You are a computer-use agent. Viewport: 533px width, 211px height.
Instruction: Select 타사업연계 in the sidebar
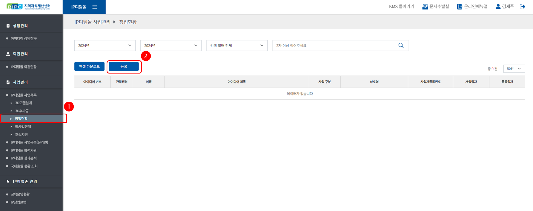[23, 127]
